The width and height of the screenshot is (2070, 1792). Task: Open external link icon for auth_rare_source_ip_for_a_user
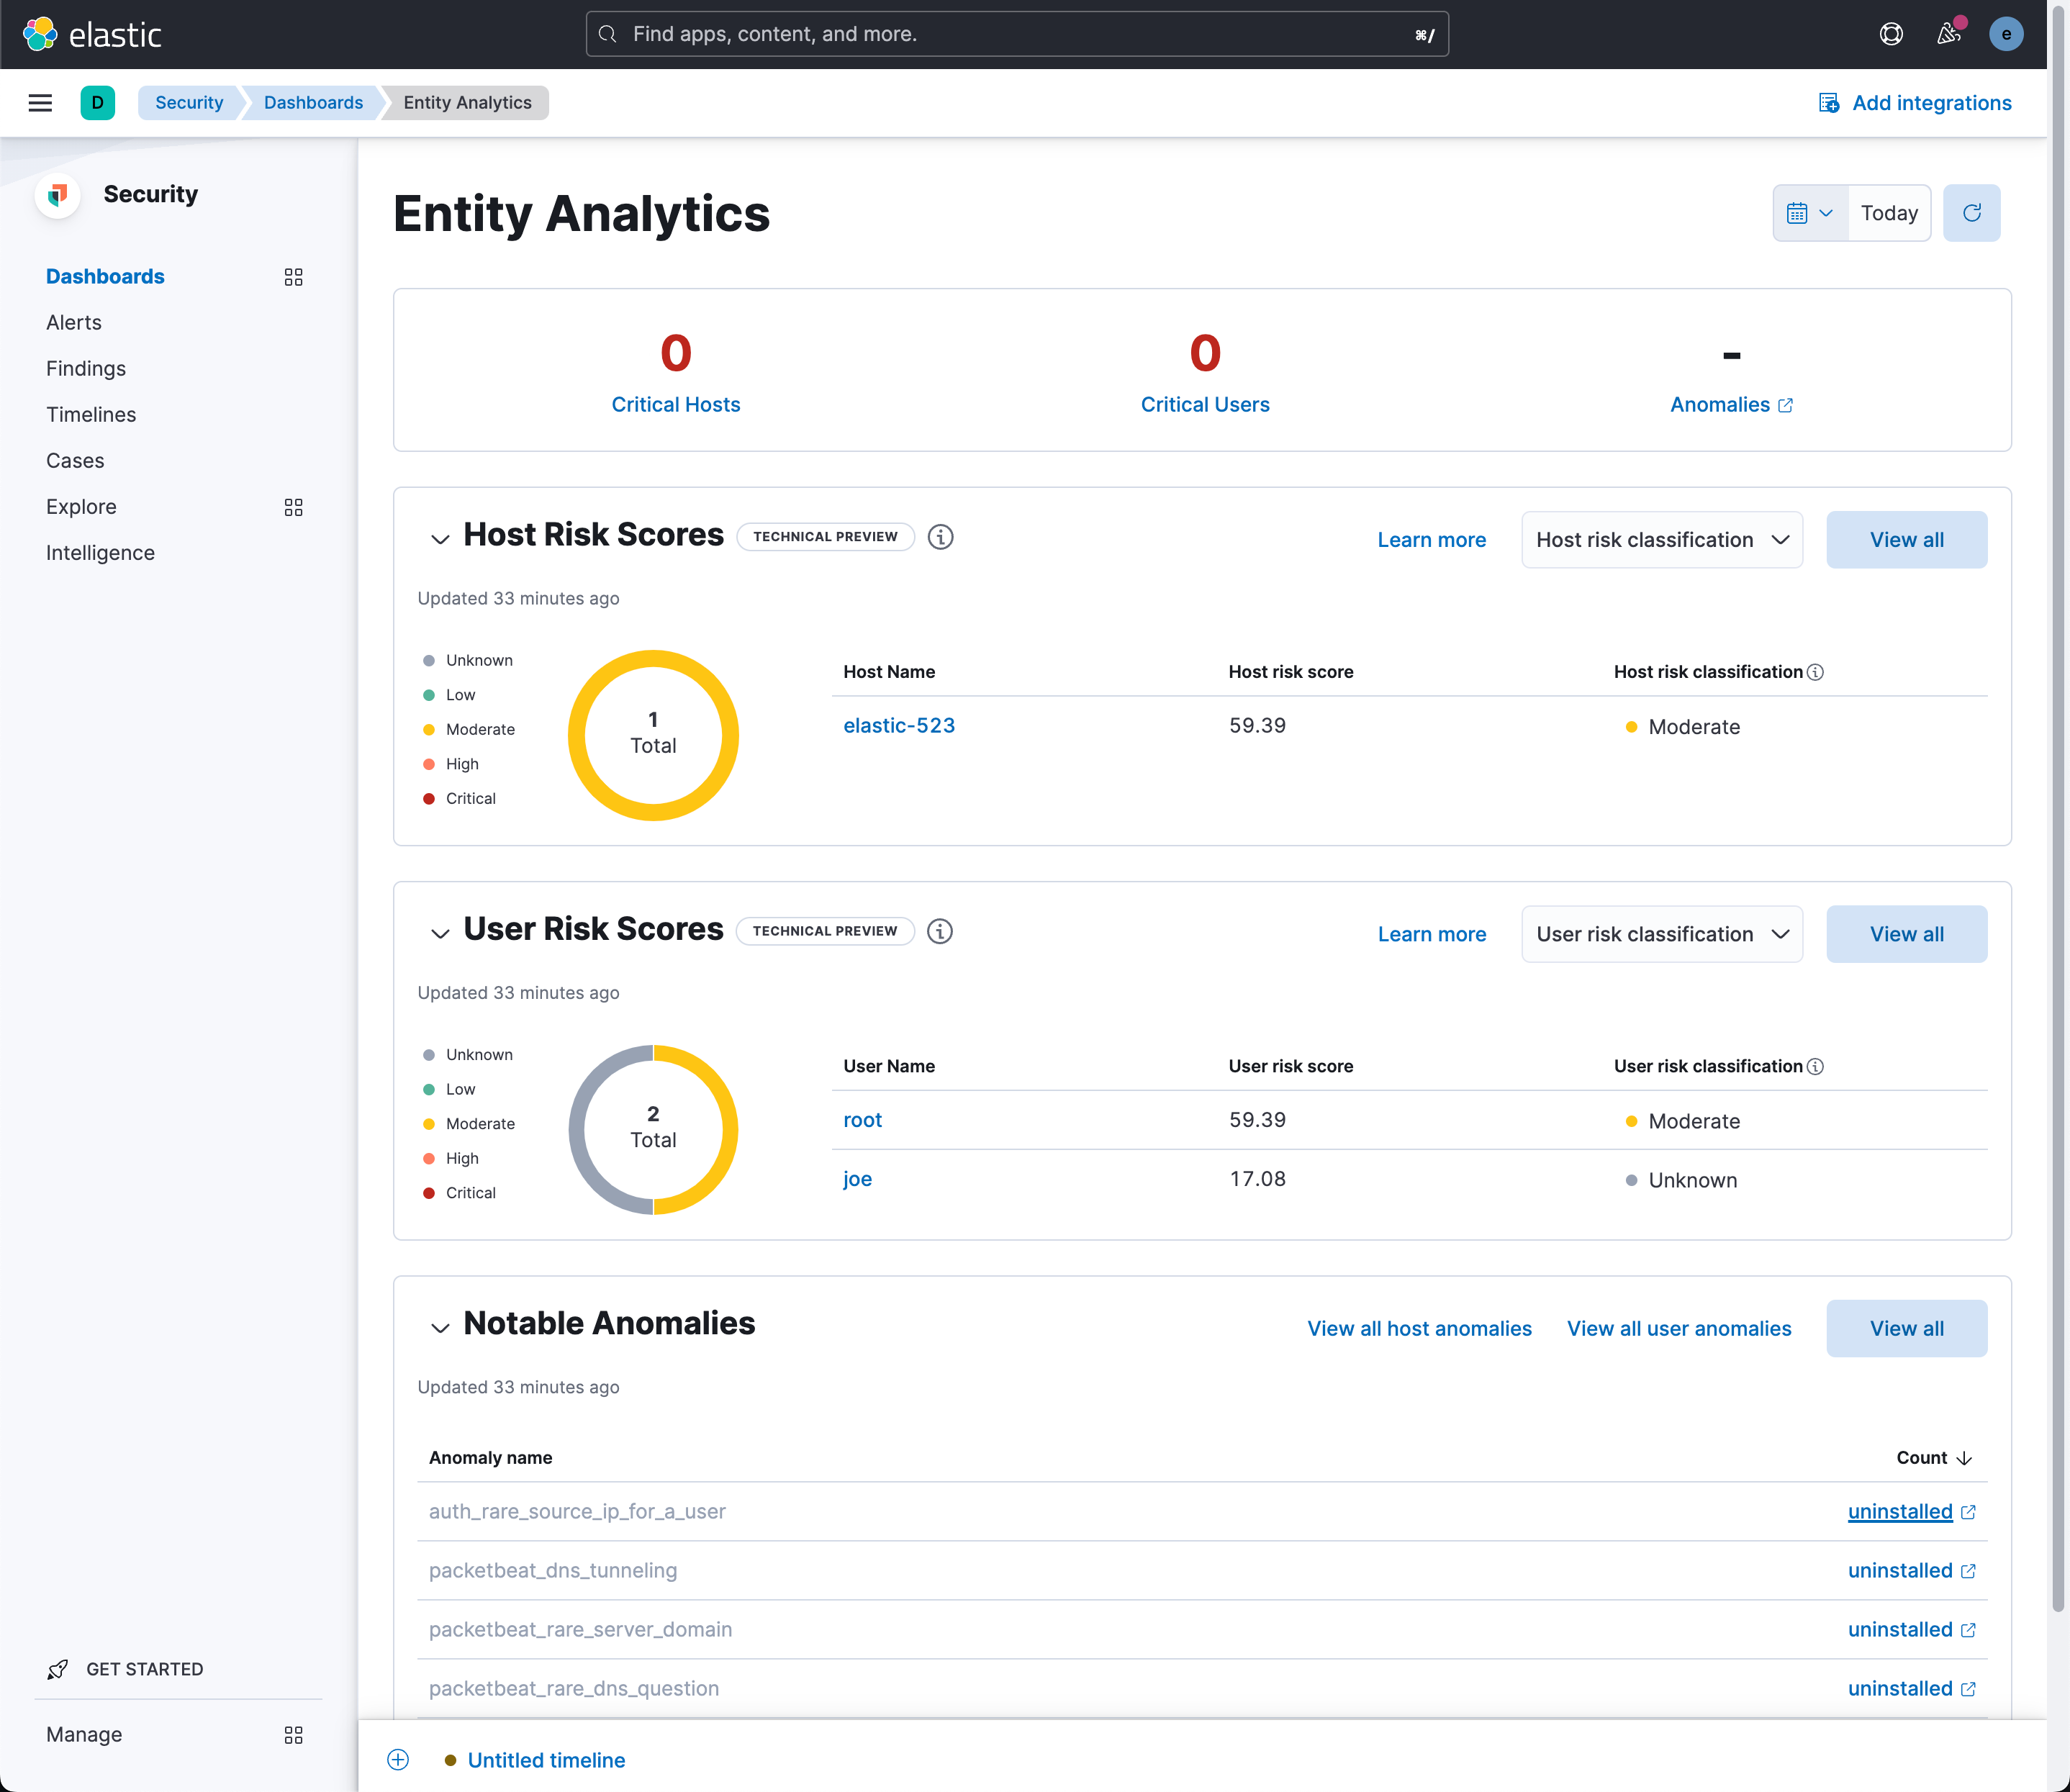1968,1513
